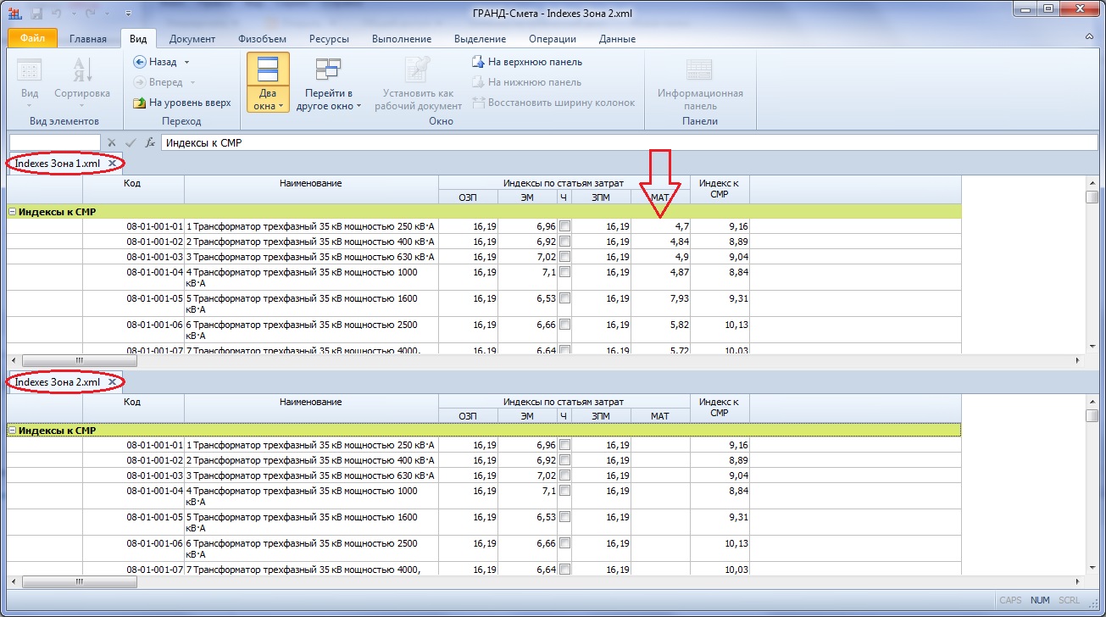1106x617 pixels.
Task: Toggle 'Ч' checkbox for 08-01-001-05 in top panel
Action: pos(565,298)
